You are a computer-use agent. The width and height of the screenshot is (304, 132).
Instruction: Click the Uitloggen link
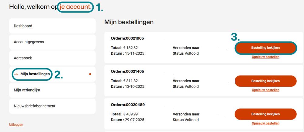[16, 124]
